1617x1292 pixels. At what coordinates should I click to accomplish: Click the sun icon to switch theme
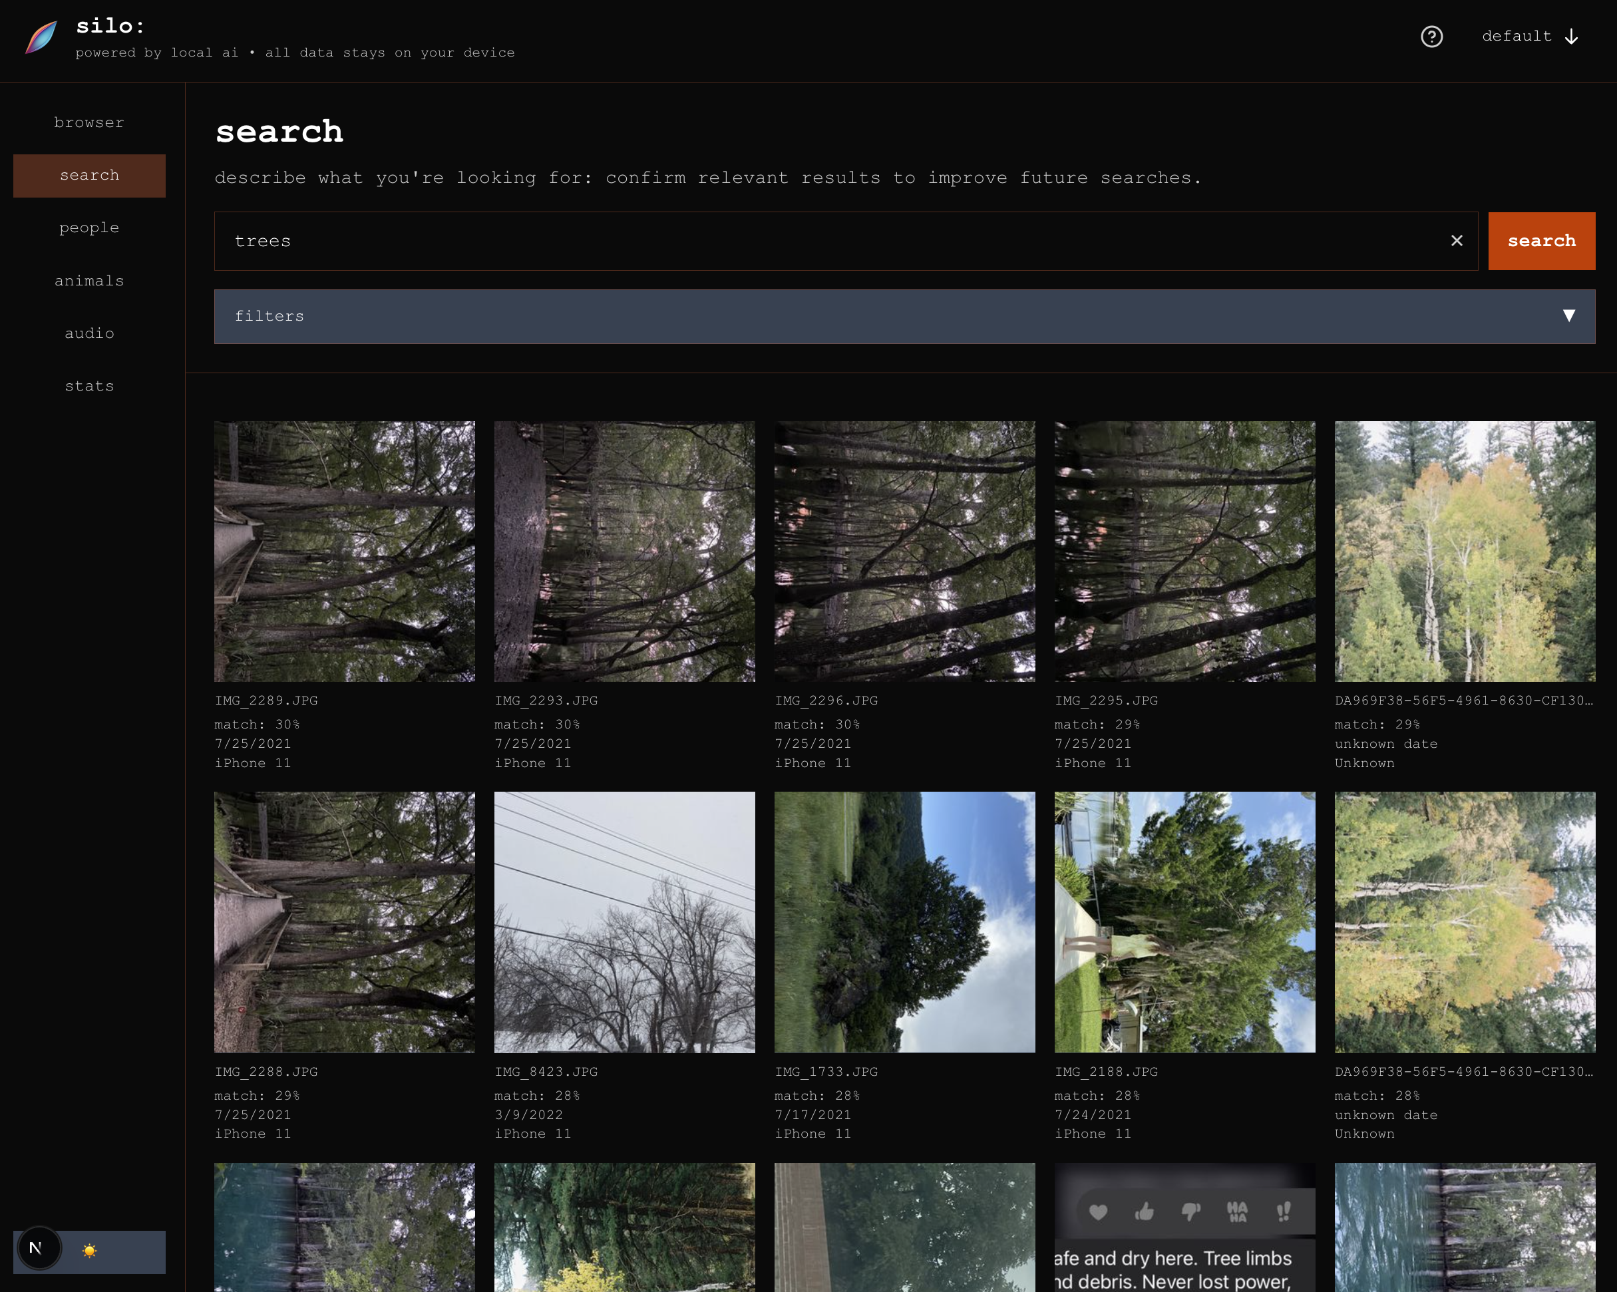[x=89, y=1251]
